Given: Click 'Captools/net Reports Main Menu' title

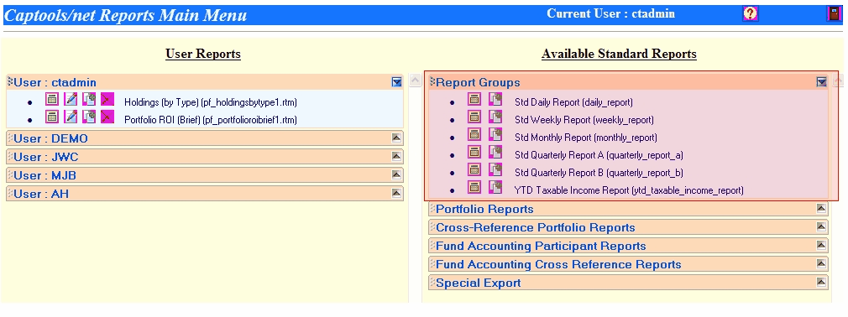Looking at the screenshot, I should pos(125,15).
